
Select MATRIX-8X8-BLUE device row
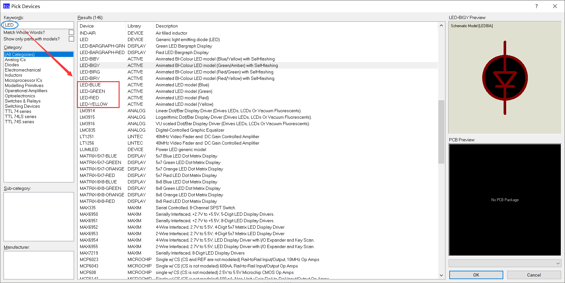pos(258,182)
